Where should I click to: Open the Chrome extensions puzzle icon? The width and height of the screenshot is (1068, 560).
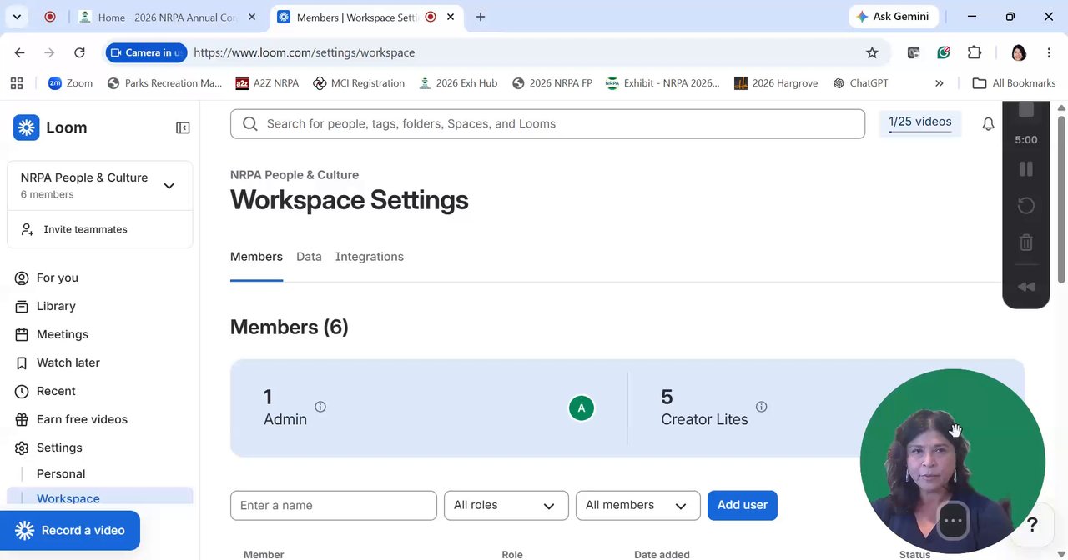975,52
